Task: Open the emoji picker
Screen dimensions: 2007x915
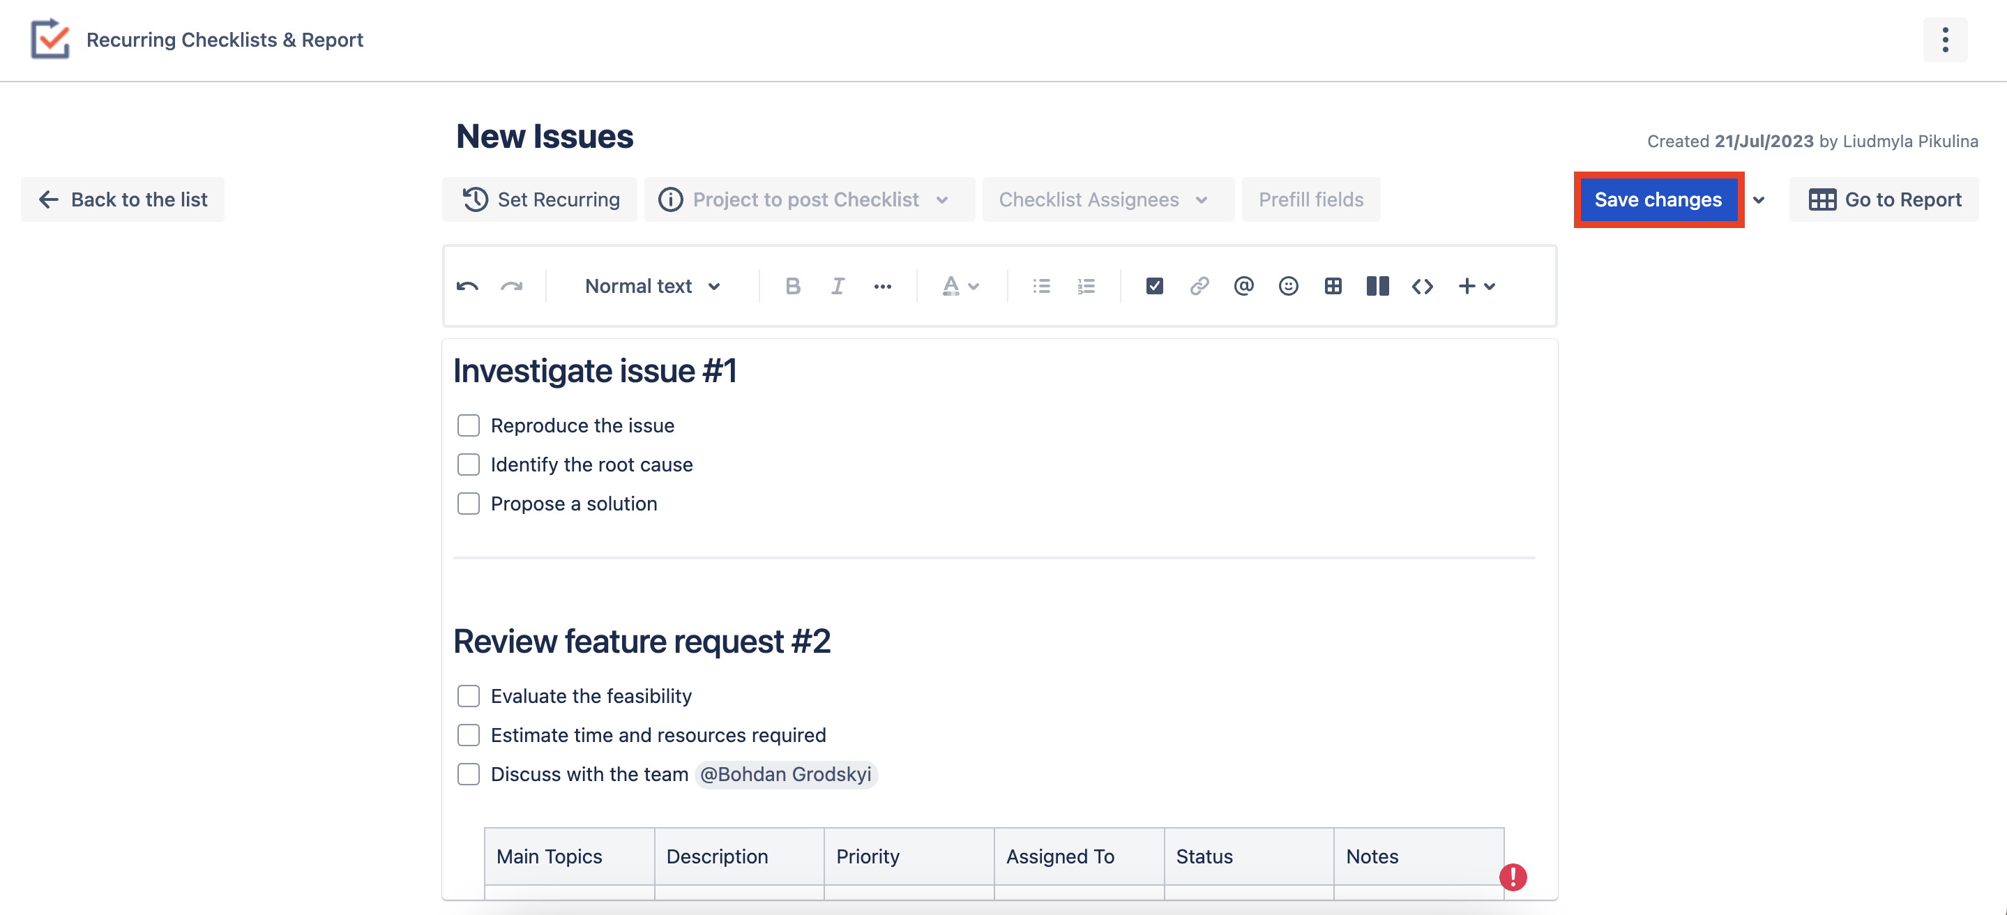Action: pyautogui.click(x=1288, y=286)
